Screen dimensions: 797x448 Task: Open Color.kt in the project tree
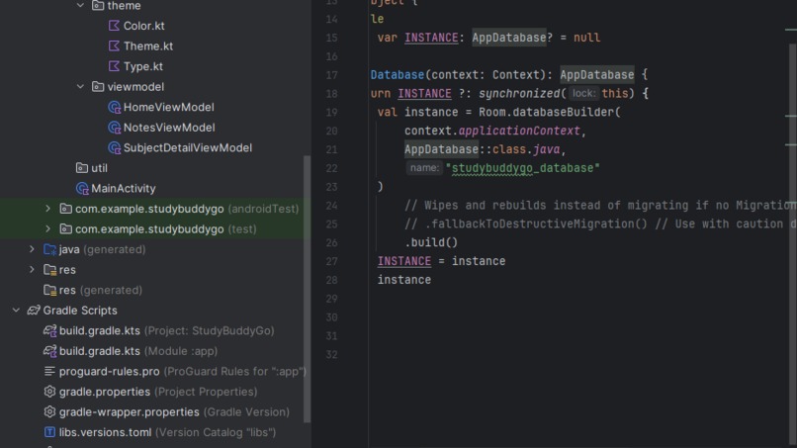pyautogui.click(x=143, y=26)
